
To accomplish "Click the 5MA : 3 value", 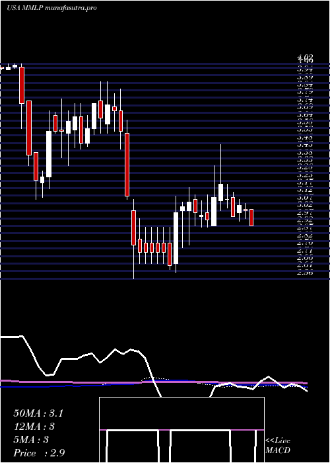I will point(31,440).
